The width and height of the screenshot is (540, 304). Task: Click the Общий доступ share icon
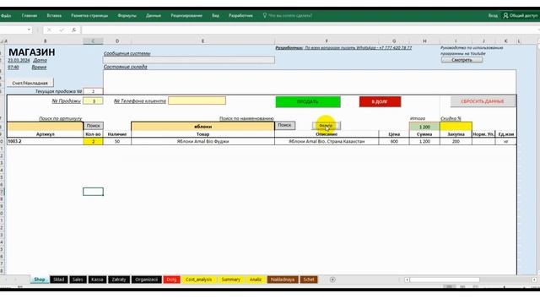(505, 15)
